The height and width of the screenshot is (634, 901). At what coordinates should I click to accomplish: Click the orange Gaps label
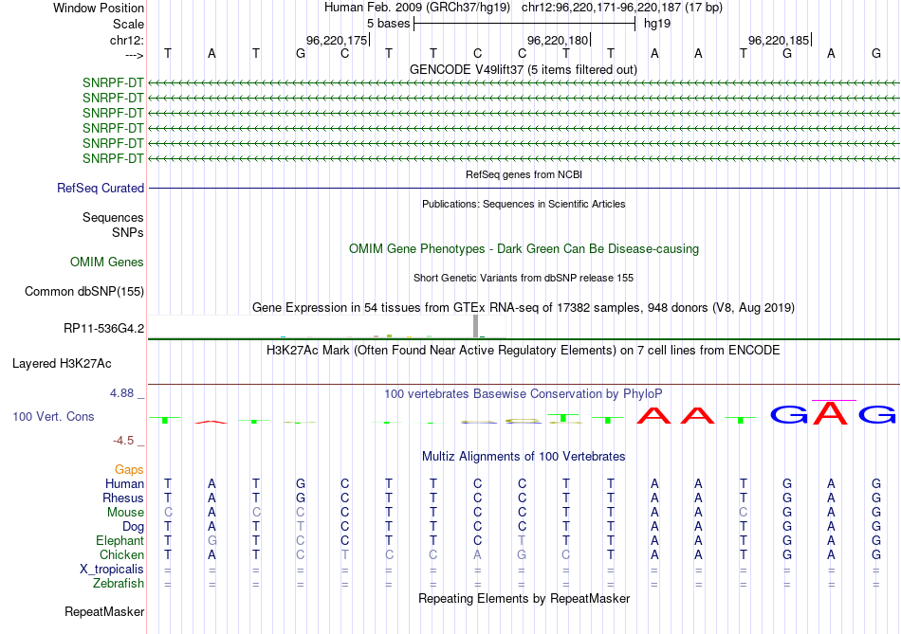pyautogui.click(x=129, y=470)
